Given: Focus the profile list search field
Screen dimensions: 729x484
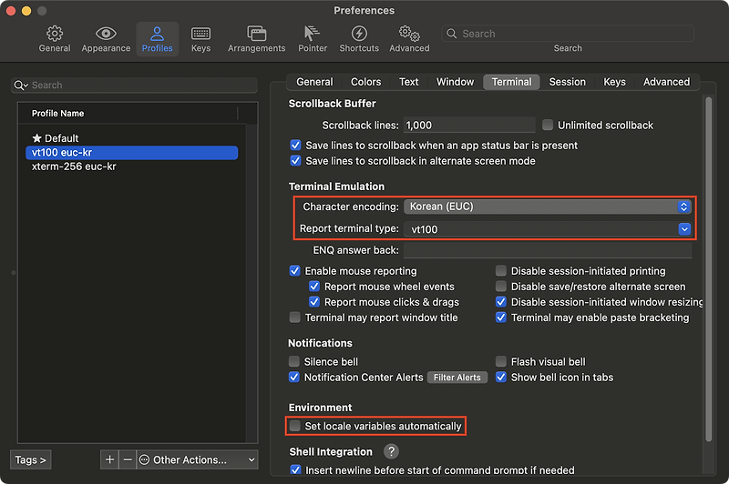Looking at the screenshot, I should tap(134, 86).
